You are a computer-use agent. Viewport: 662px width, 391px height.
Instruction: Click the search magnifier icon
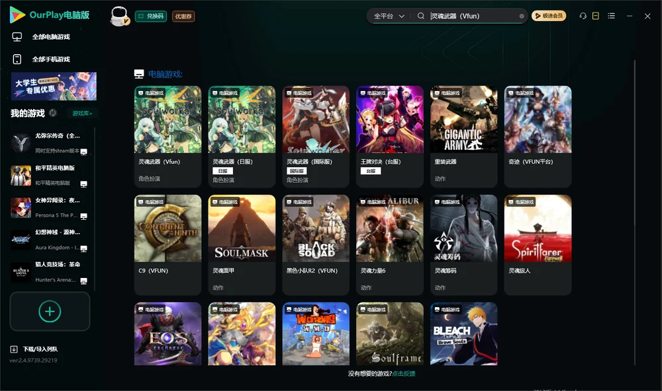[421, 16]
